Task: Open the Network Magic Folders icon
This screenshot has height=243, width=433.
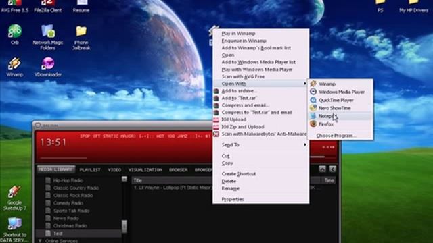Action: coord(48,31)
